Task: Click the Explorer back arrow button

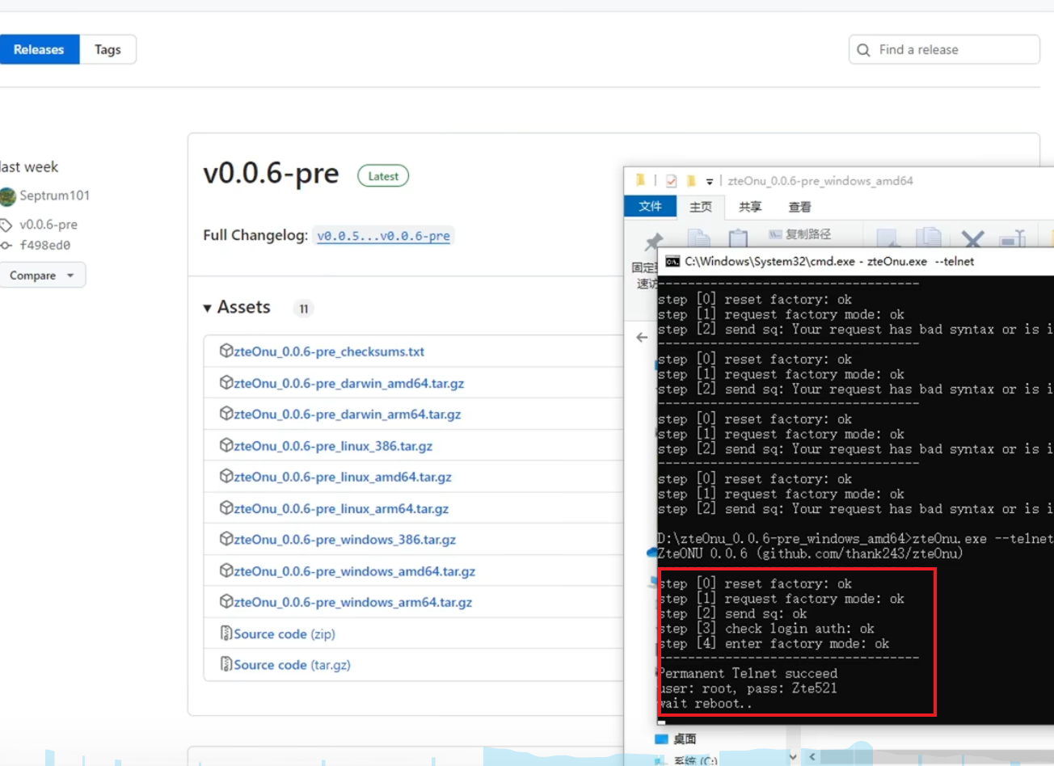Action: [642, 338]
